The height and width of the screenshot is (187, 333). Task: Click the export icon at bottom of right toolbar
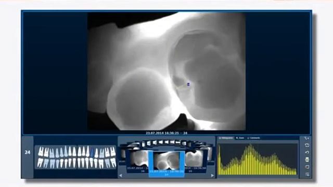point(307,175)
